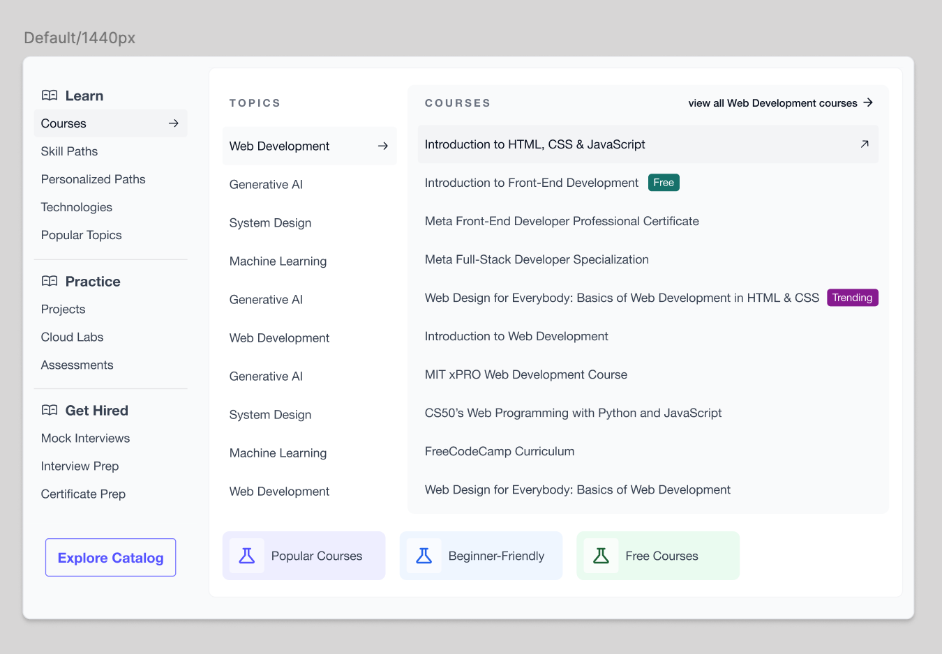The height and width of the screenshot is (654, 942).
Task: Open Interview Prep
Action: tap(80, 466)
